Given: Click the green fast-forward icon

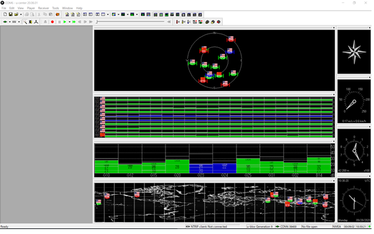Looking at the screenshot, I should coord(74,22).
